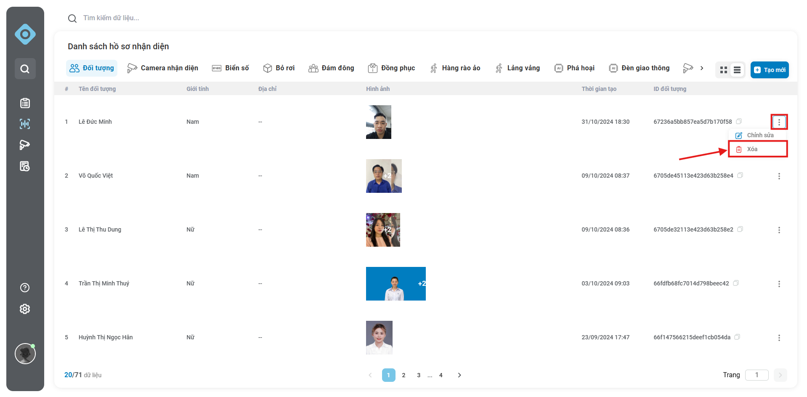The width and height of the screenshot is (807, 397).
Task: Open the scheduled report icon in sidebar
Action: [x=25, y=166]
